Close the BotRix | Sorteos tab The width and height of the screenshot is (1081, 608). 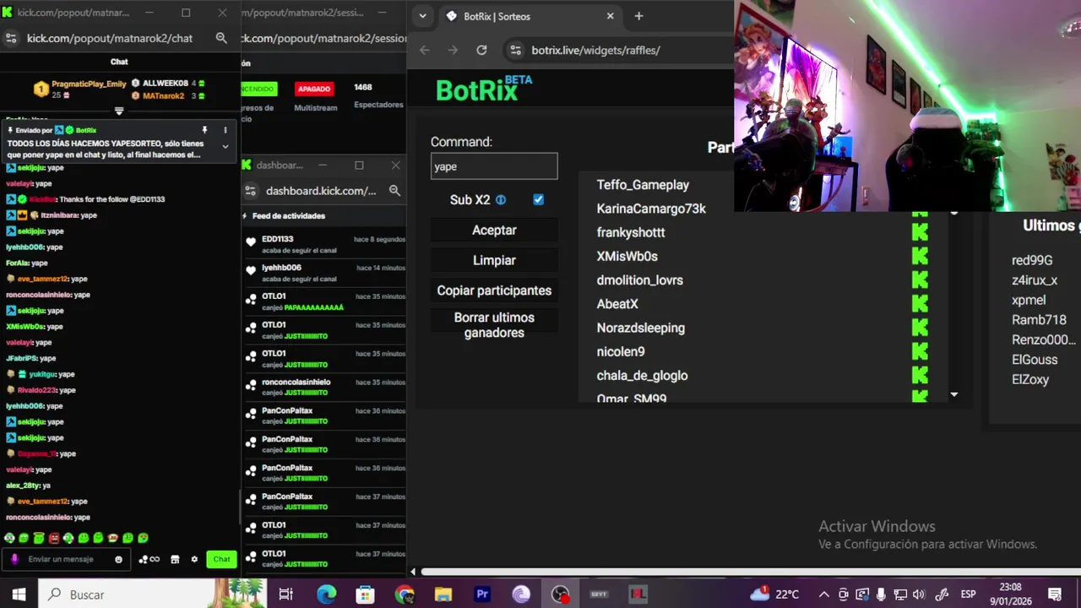pos(611,16)
